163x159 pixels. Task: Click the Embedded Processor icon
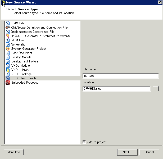[x=8, y=83]
